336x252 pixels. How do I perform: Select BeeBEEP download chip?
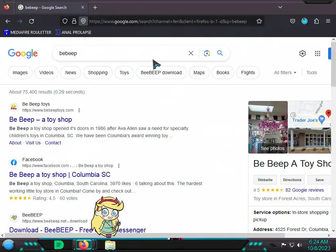click(x=161, y=73)
